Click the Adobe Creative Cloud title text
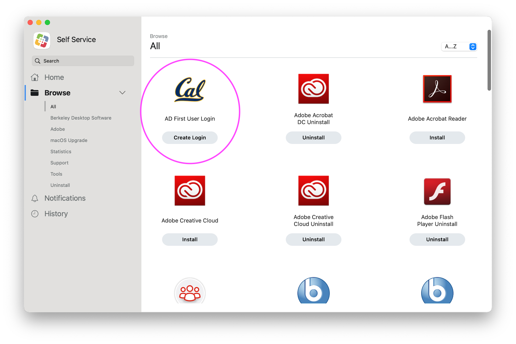 [190, 220]
